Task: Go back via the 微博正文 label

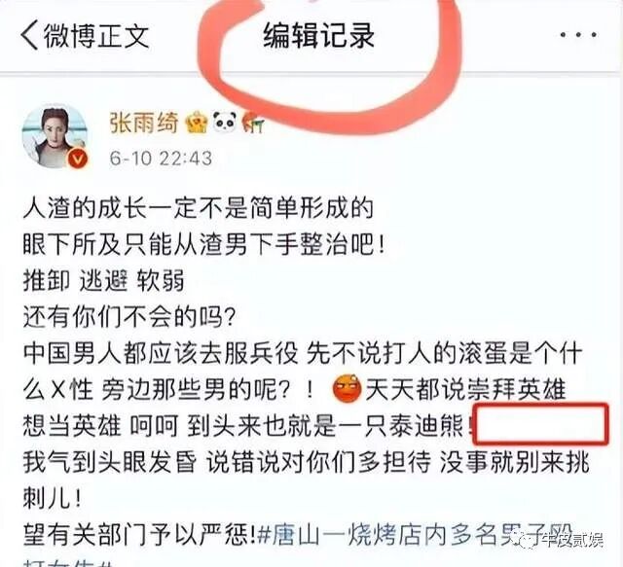Action: [96, 35]
